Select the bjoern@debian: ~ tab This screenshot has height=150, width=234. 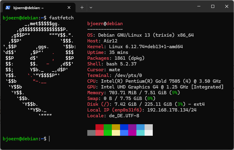click(x=36, y=7)
